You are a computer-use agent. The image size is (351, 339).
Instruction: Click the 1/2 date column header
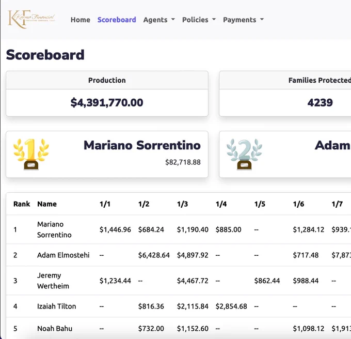coord(143,204)
